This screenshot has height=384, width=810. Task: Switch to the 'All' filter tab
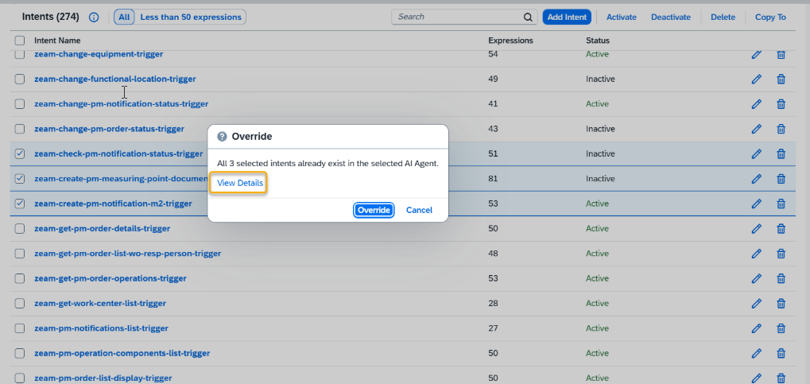pos(124,17)
